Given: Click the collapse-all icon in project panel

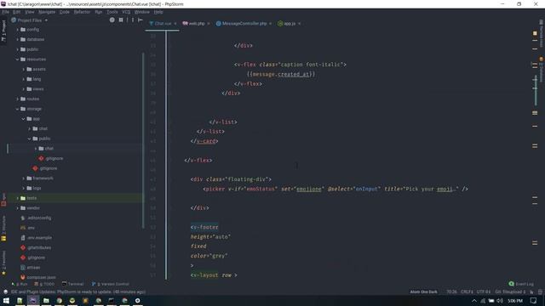Looking at the screenshot, I should click(121, 20).
